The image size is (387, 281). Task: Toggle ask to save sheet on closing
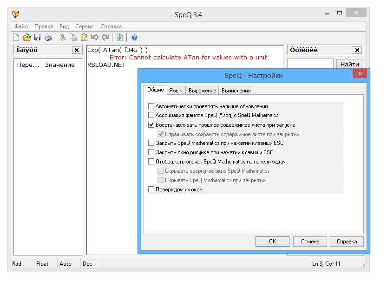pos(160,134)
